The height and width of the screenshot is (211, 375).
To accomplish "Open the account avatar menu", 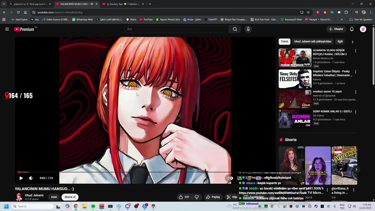I will (363, 29).
